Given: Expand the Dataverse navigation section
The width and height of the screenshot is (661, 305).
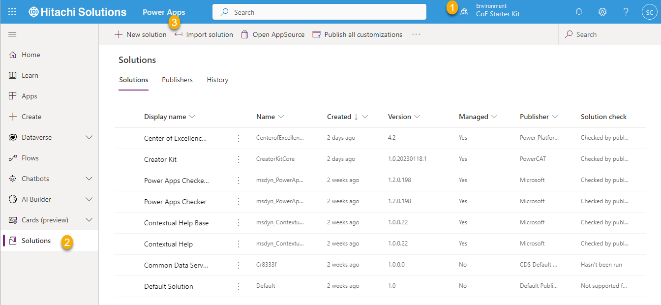Looking at the screenshot, I should pos(89,138).
